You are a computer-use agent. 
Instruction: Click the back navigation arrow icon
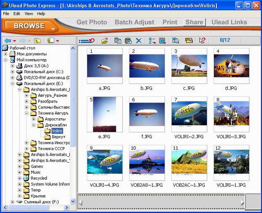point(8,41)
